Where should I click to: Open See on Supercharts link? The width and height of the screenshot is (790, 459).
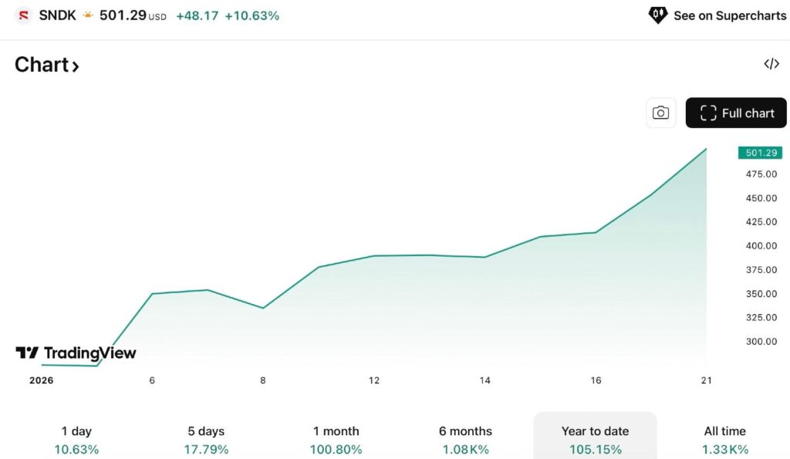click(x=729, y=15)
